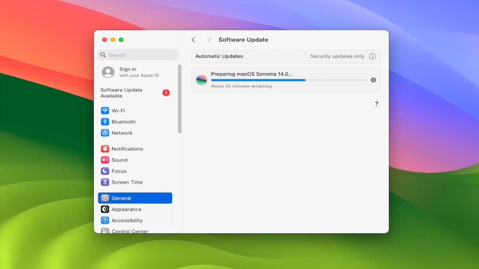Click the Sound speaker icon

point(105,160)
